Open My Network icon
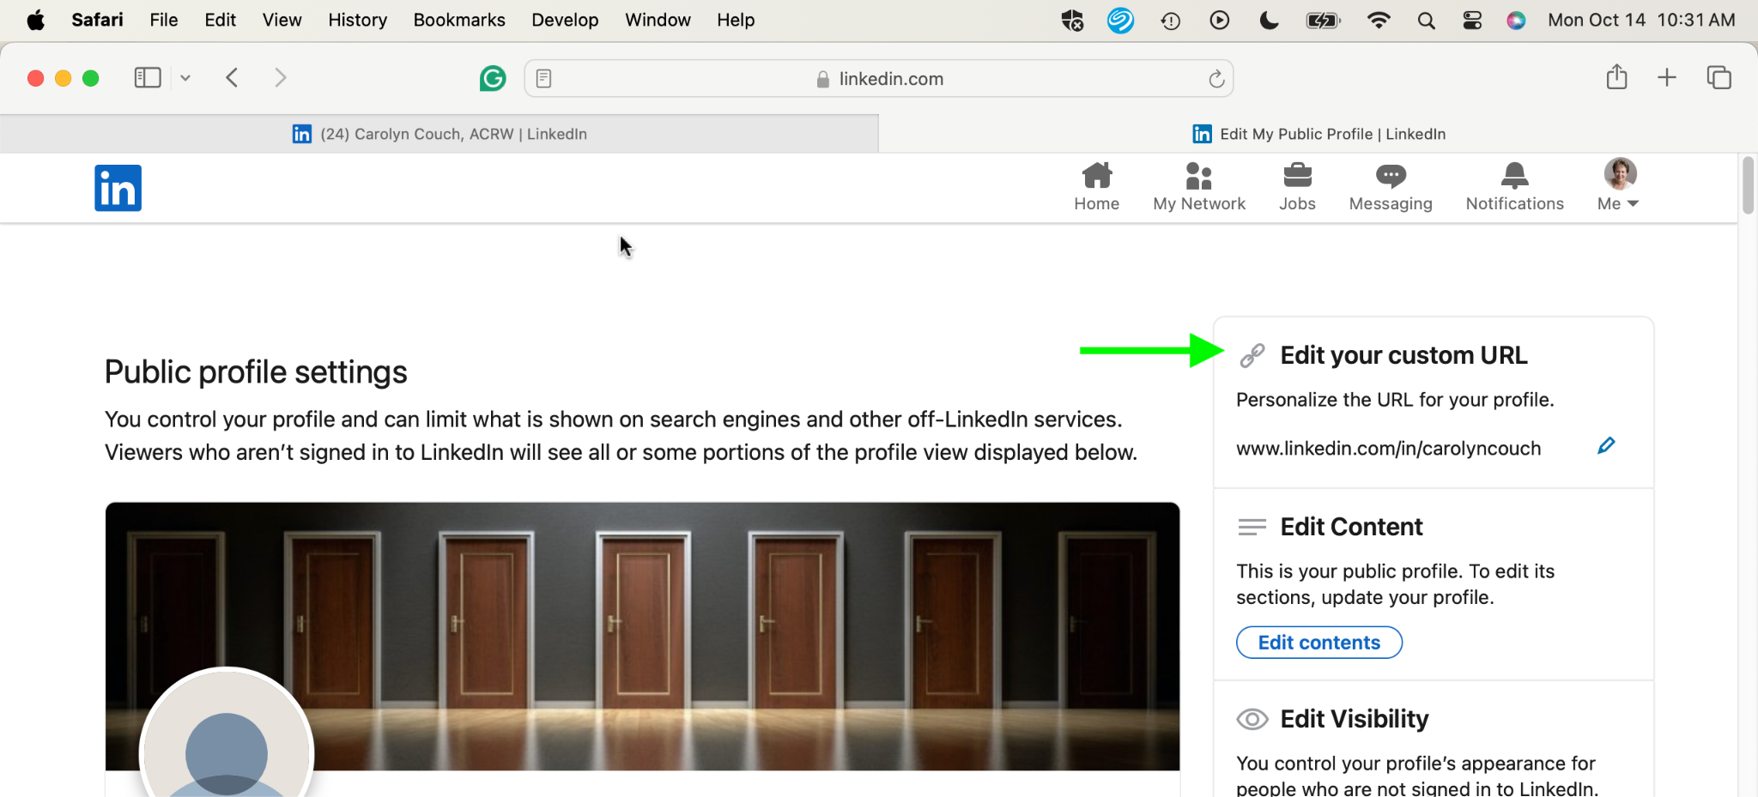The image size is (1758, 797). [x=1198, y=175]
